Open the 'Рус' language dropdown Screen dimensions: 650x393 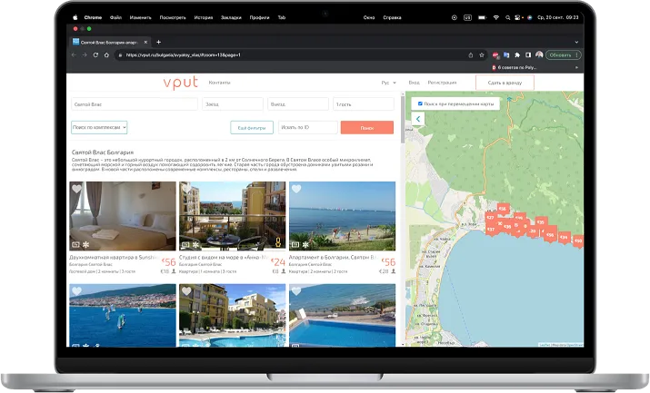[388, 83]
